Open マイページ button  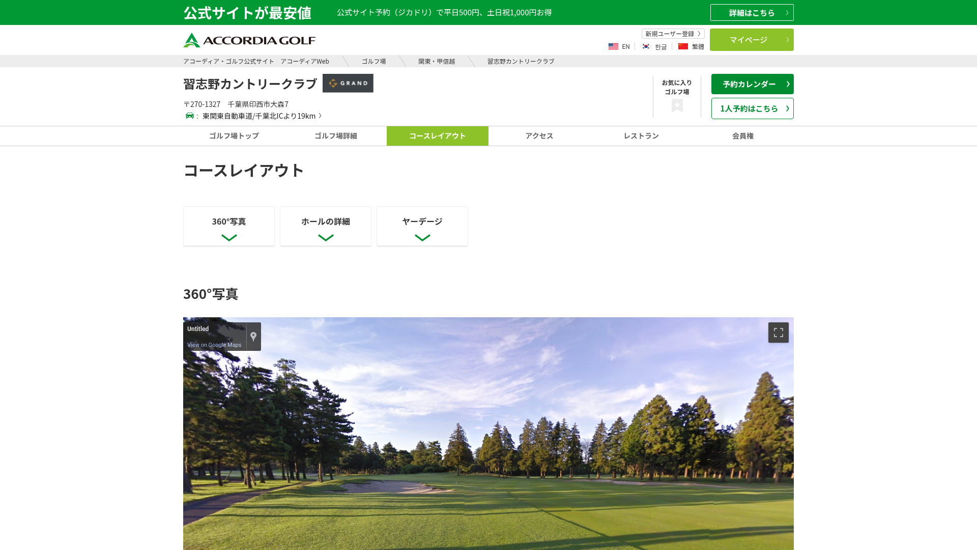pos(752,40)
